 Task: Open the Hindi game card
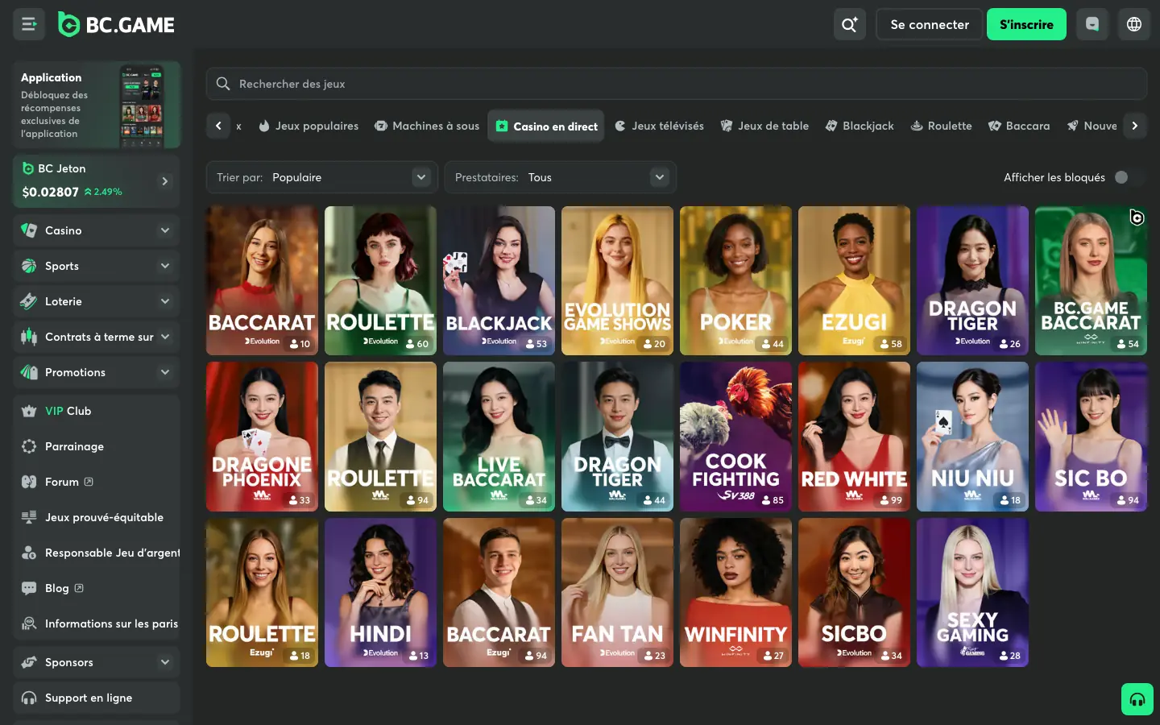[380, 592]
